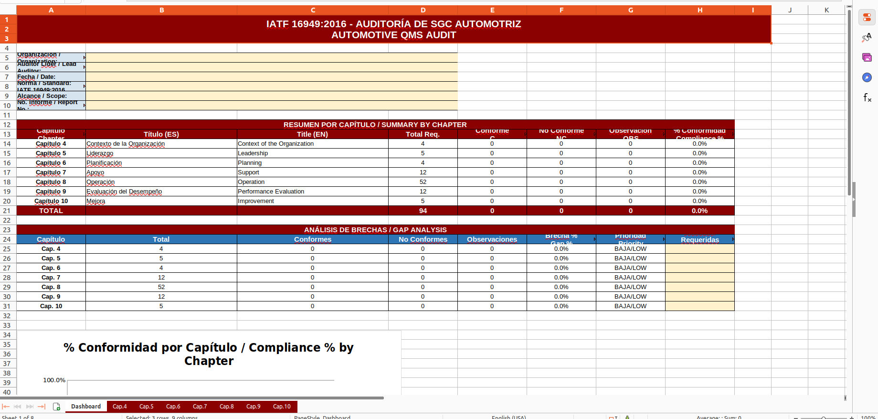Click the Auditor Líder input cell
The width and height of the screenshot is (878, 419).
272,67
